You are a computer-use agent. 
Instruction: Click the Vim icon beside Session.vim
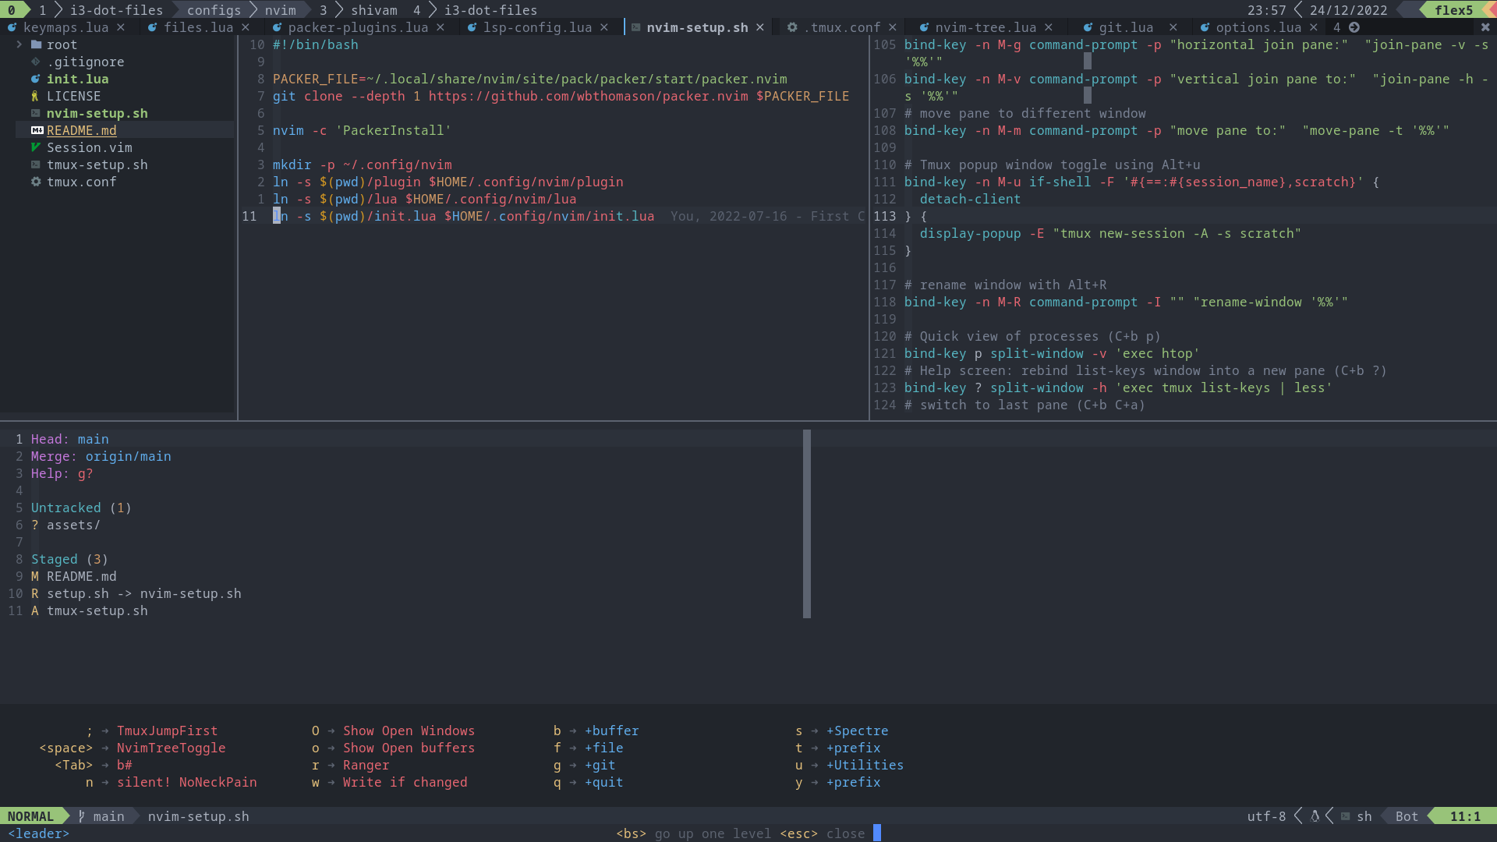pos(36,147)
